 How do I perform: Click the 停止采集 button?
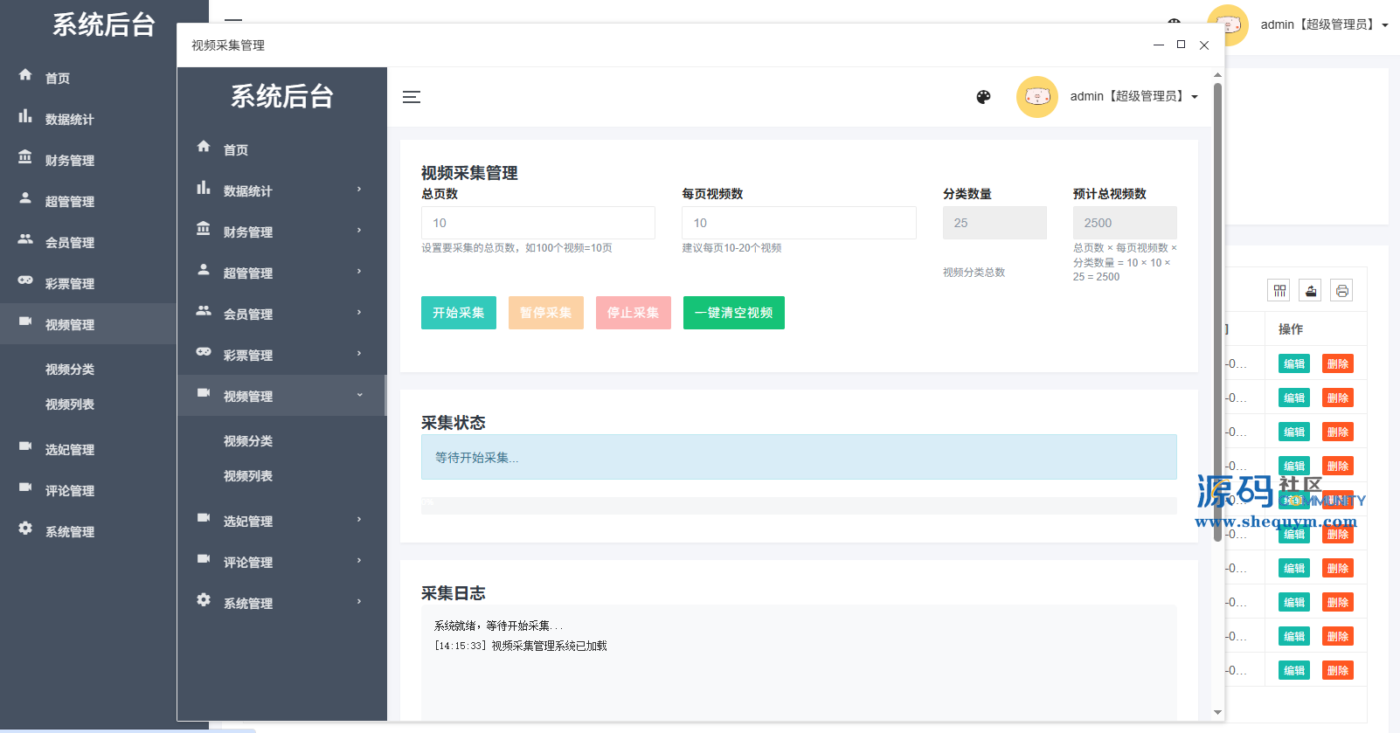(633, 313)
